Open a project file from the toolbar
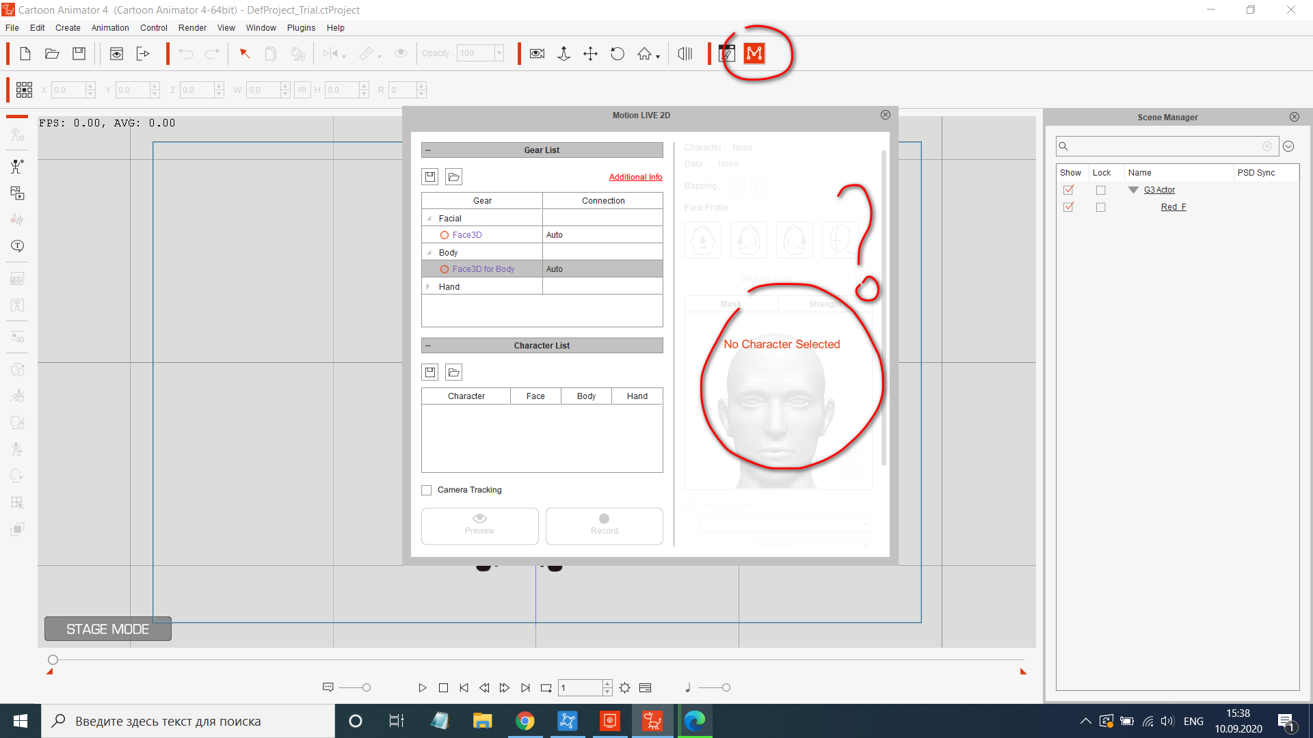 pos(52,53)
